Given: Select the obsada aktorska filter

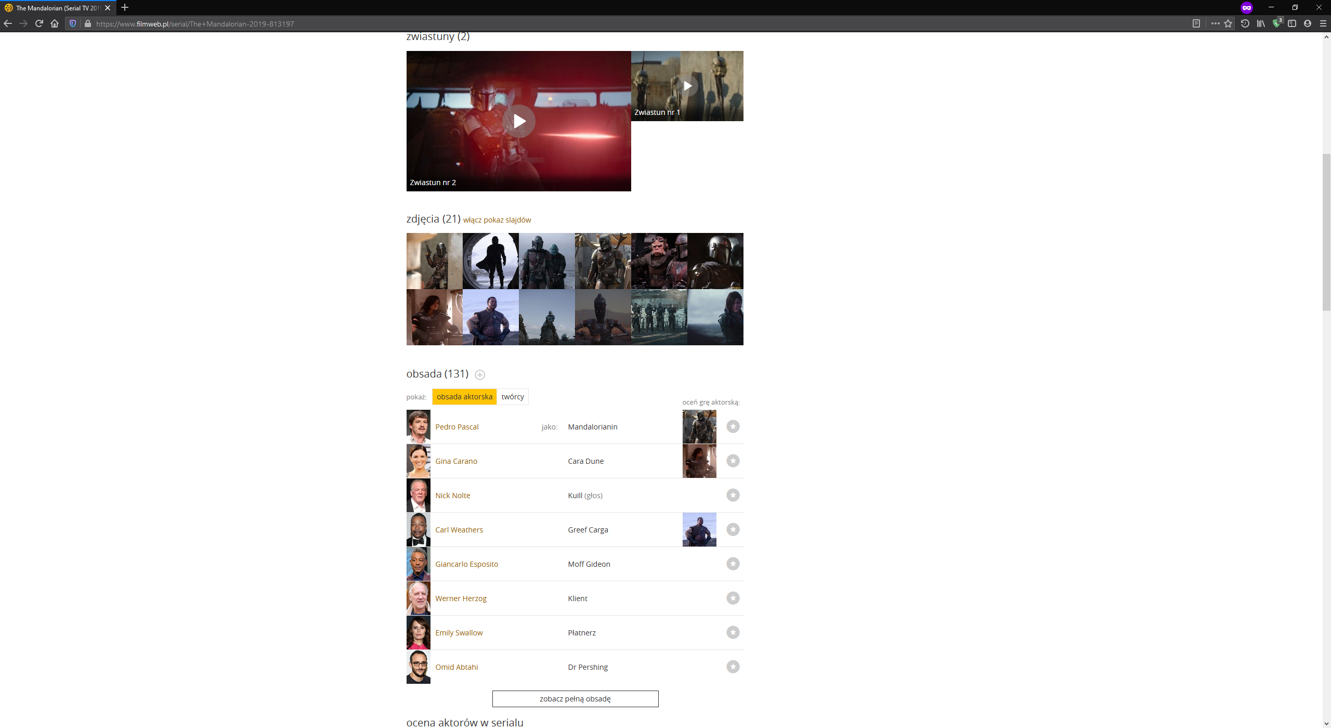Looking at the screenshot, I should (464, 396).
